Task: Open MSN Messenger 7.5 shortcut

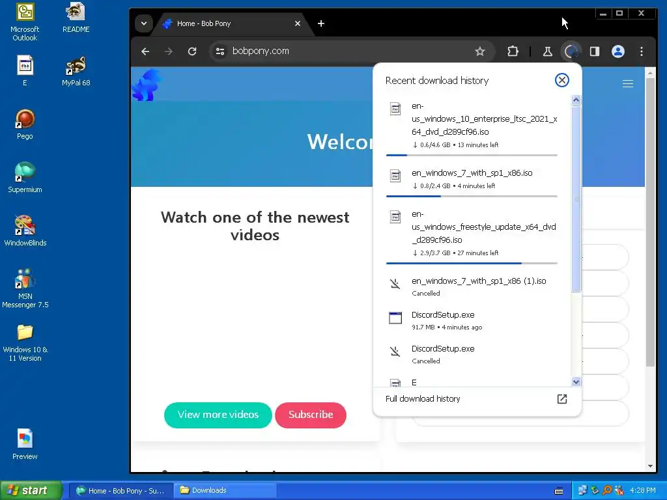Action: (x=25, y=288)
